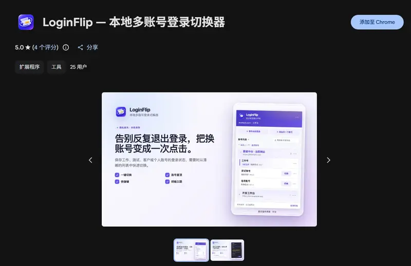
Task: Show previous screenshot with left arrow
Action: (x=90, y=160)
